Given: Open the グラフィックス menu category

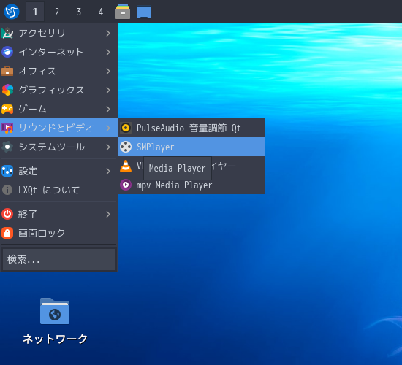Looking at the screenshot, I should pyautogui.click(x=59, y=90).
